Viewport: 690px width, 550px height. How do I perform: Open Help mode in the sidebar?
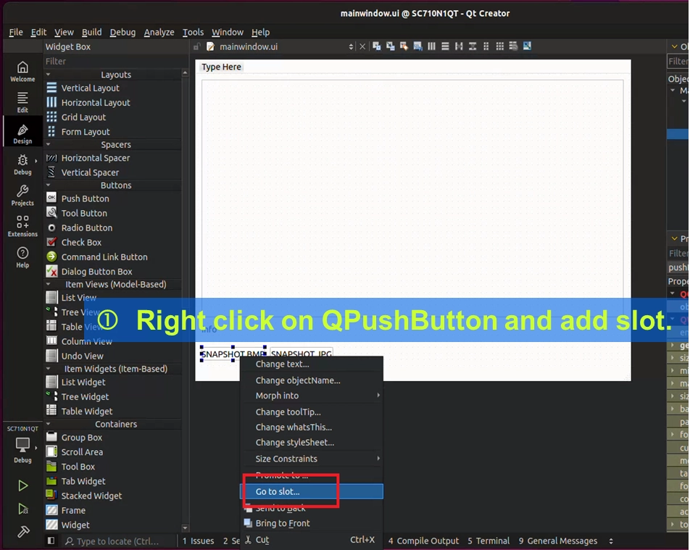tap(22, 257)
